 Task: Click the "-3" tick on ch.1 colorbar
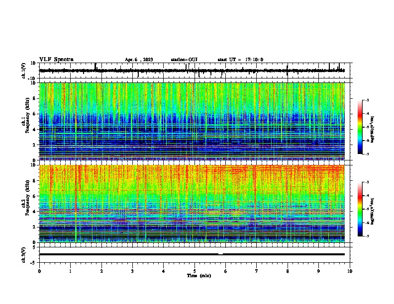pyautogui.click(x=367, y=100)
